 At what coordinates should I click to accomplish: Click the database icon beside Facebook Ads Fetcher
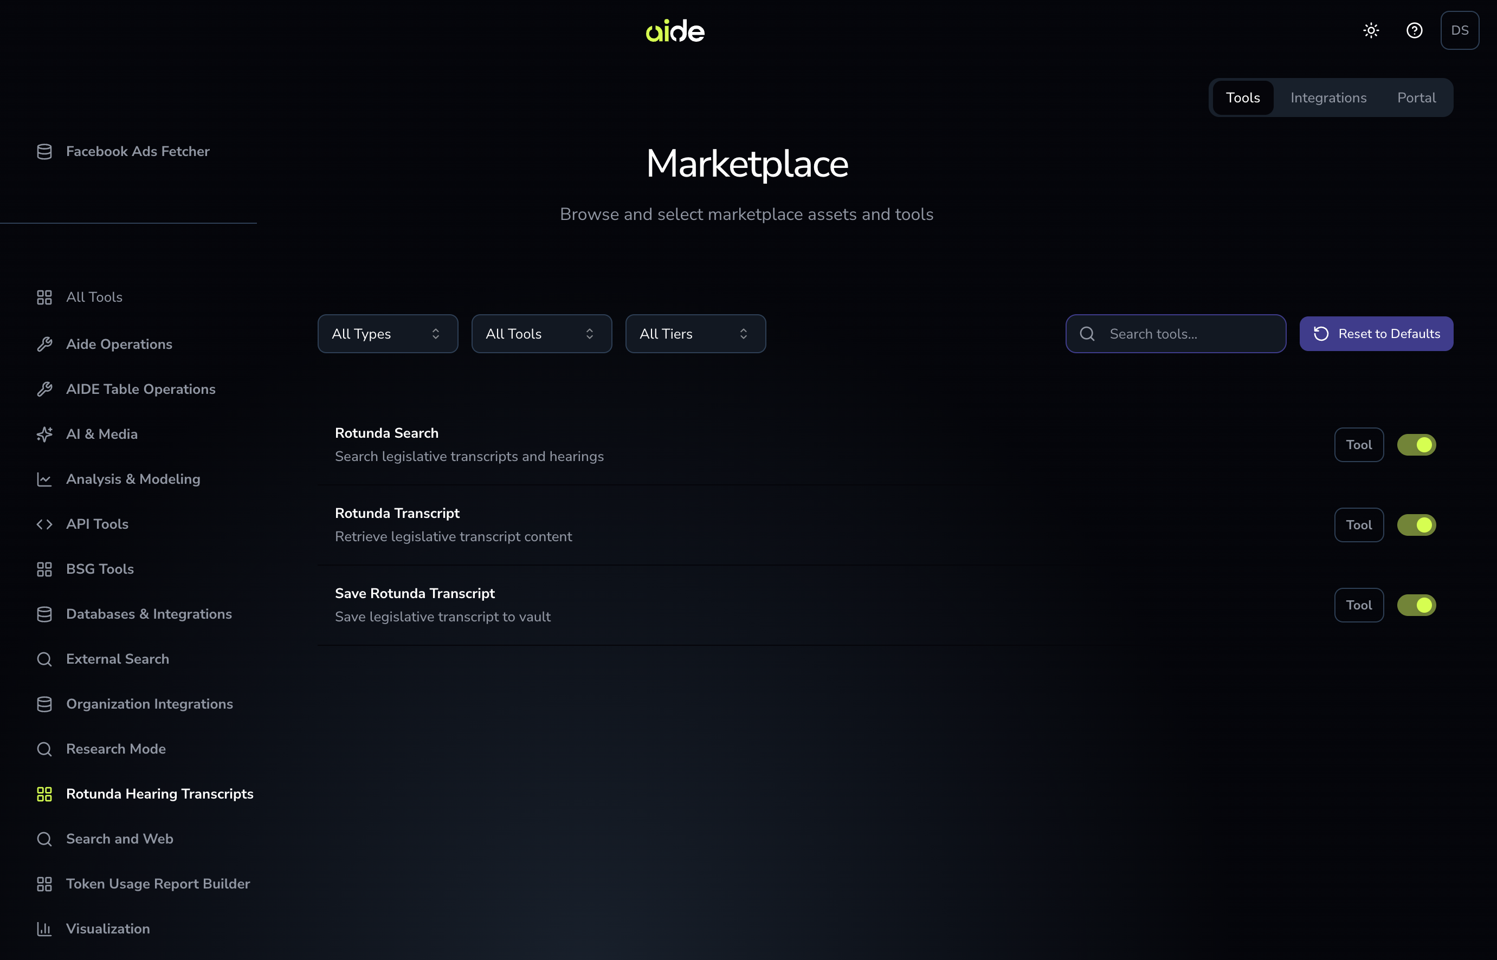(x=44, y=151)
